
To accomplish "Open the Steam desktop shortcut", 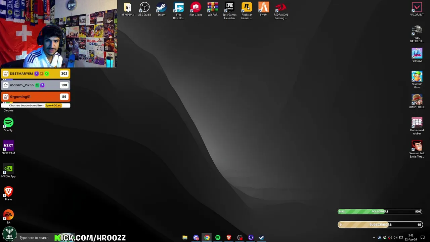I will click(162, 9).
